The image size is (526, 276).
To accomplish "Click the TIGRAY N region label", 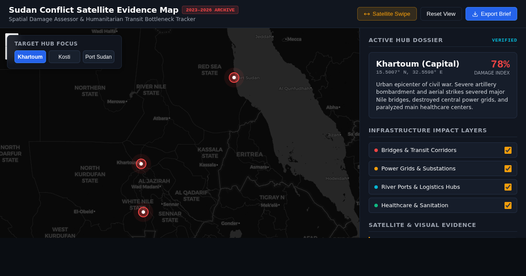I will coord(272,197).
